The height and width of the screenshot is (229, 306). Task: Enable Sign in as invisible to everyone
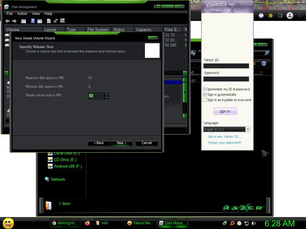click(x=205, y=100)
